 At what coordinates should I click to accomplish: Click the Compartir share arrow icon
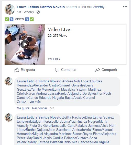tap(97, 70)
